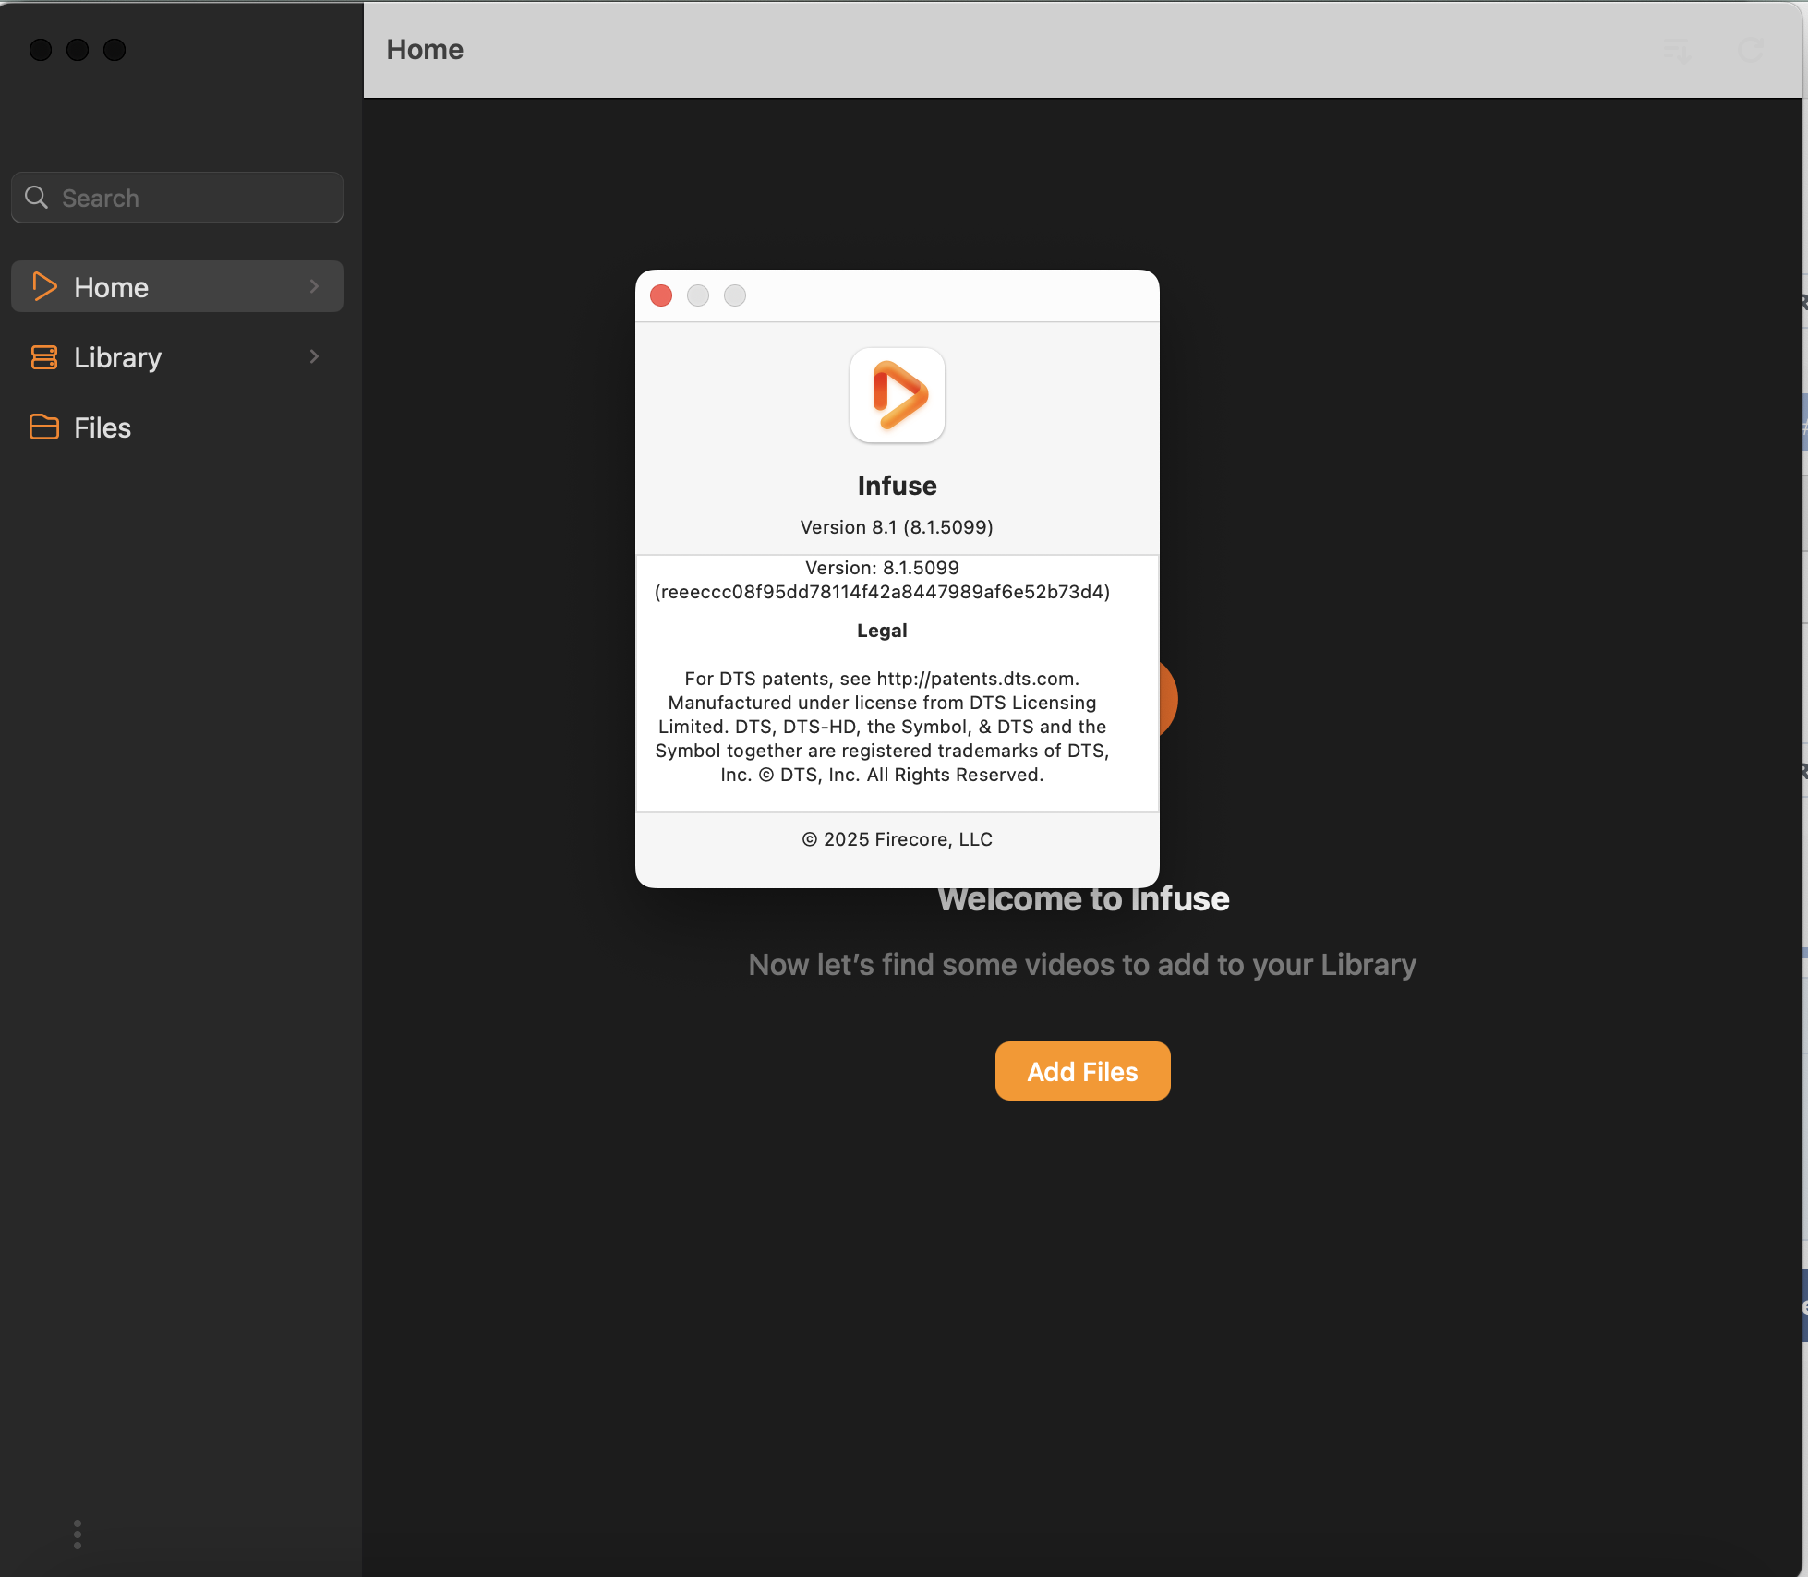Click the Library stack icon in sidebar

pyautogui.click(x=43, y=357)
